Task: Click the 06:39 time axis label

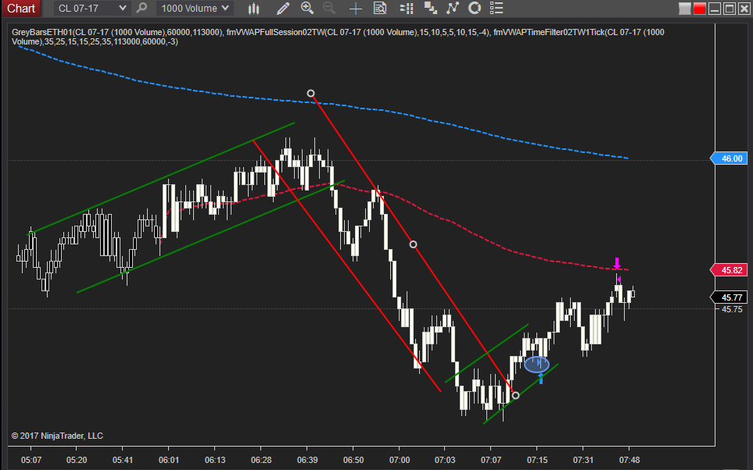Action: [307, 460]
